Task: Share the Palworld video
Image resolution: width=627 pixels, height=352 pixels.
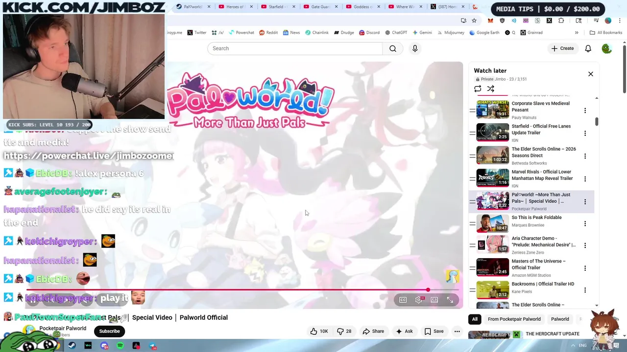Action: [373, 331]
